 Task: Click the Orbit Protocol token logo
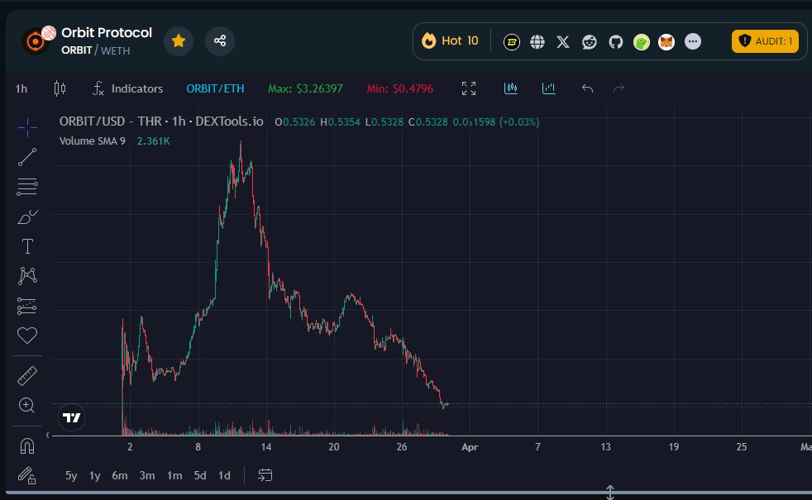point(36,40)
